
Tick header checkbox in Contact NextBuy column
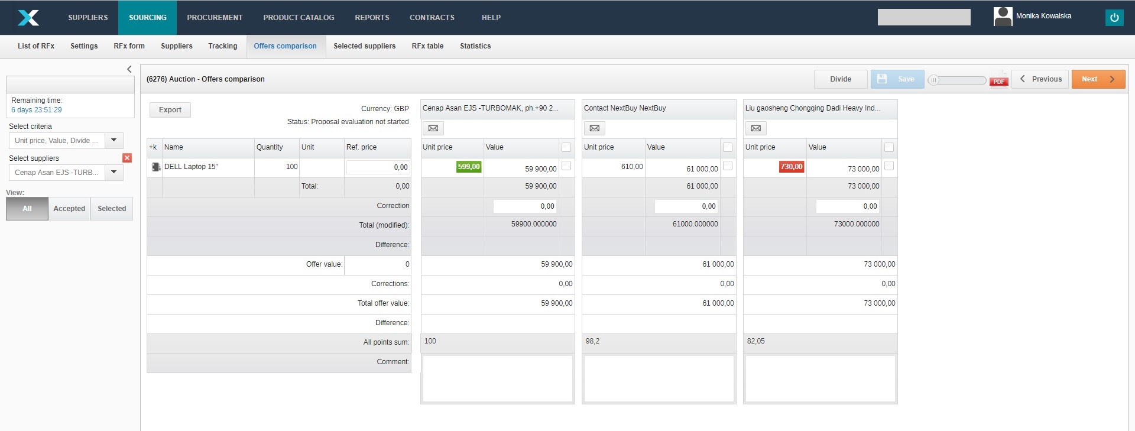click(728, 147)
